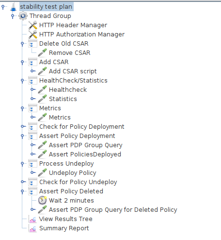Select the 'Process Undeploy' label
This screenshot has height=240, width=221.
click(66, 164)
